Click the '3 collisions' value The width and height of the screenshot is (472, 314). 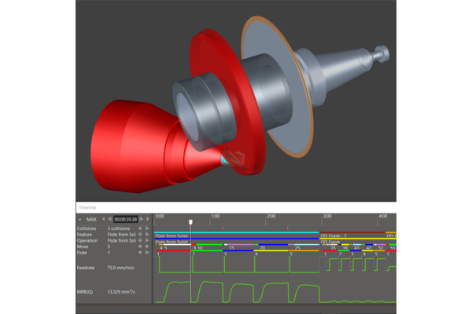119,228
